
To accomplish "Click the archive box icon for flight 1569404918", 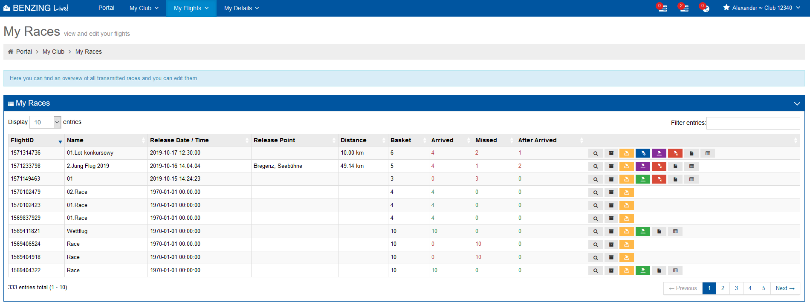I will coord(611,258).
